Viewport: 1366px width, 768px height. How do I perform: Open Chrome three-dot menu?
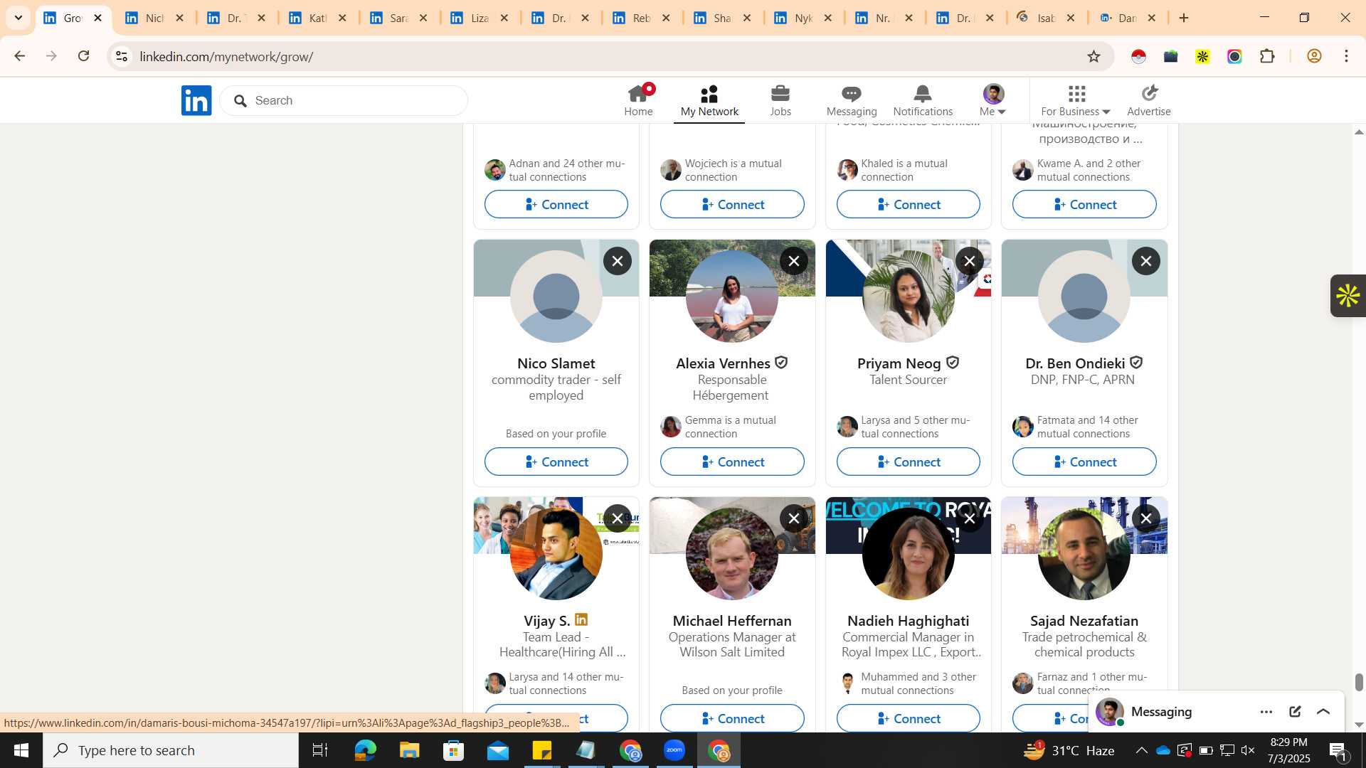click(1347, 56)
